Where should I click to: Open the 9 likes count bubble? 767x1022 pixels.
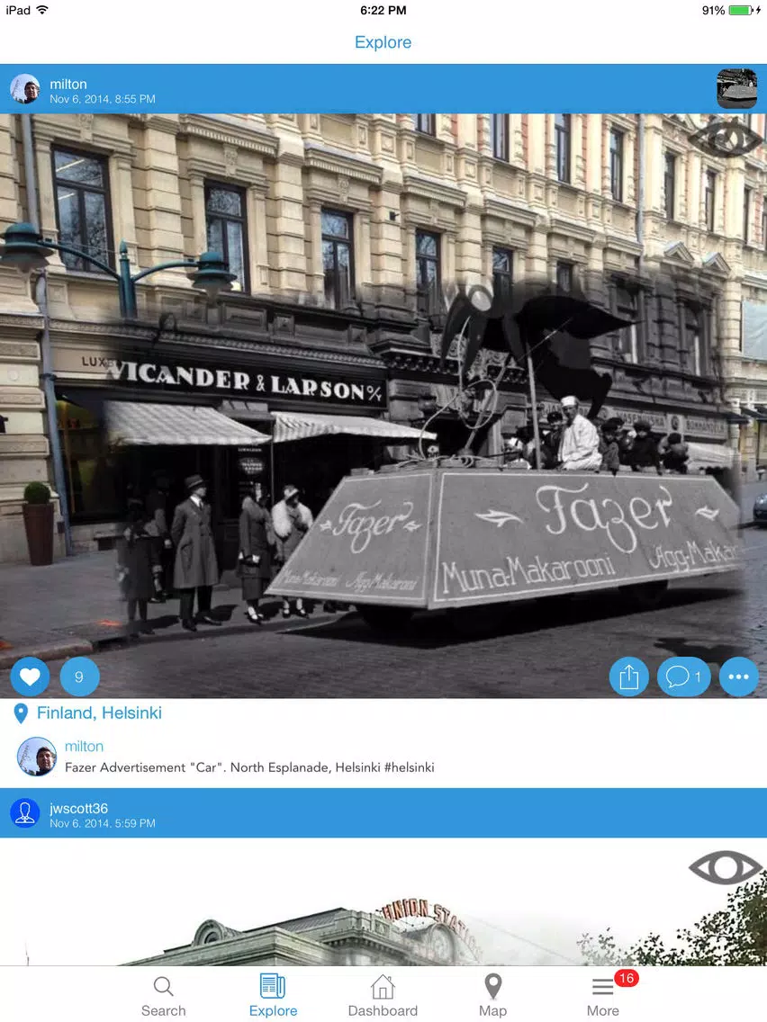[79, 677]
